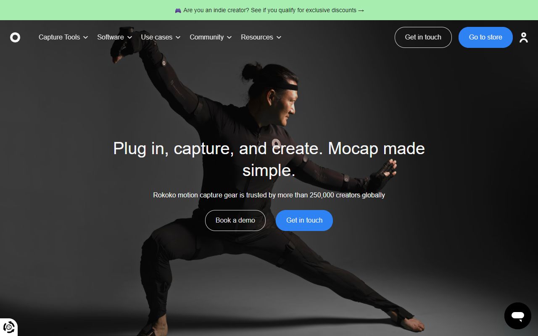538x336 pixels.
Task: Click the Rokoko circle logo
Action: [15, 37]
